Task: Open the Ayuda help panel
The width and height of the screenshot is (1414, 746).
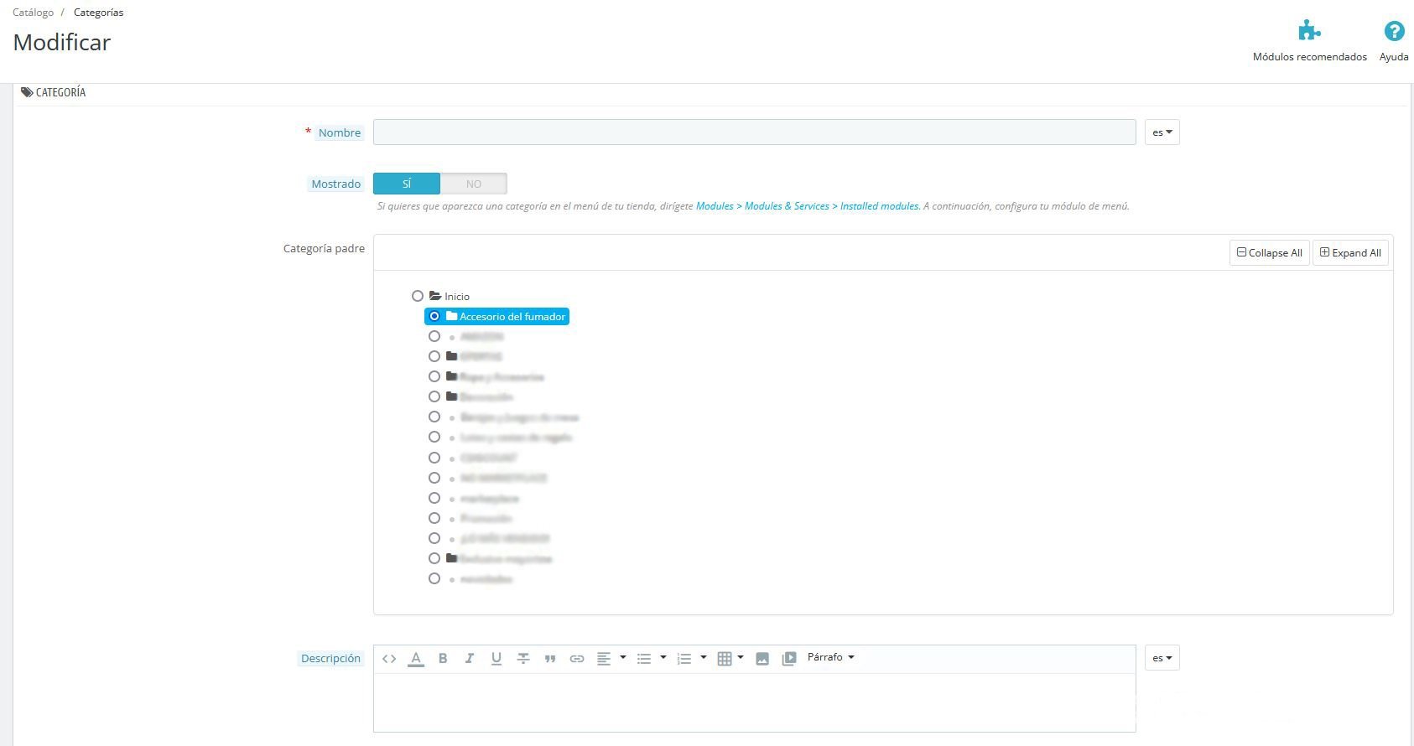Action: tap(1394, 41)
